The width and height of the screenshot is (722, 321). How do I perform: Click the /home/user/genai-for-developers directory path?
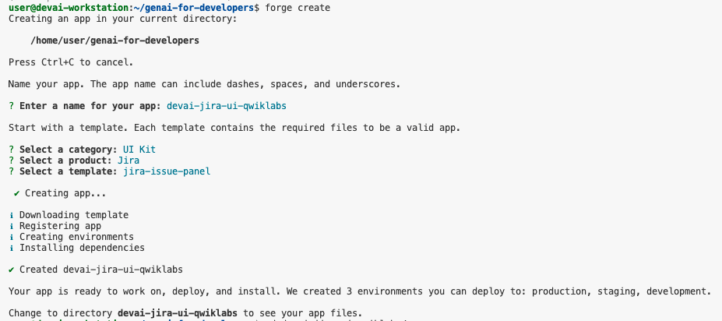click(114, 40)
